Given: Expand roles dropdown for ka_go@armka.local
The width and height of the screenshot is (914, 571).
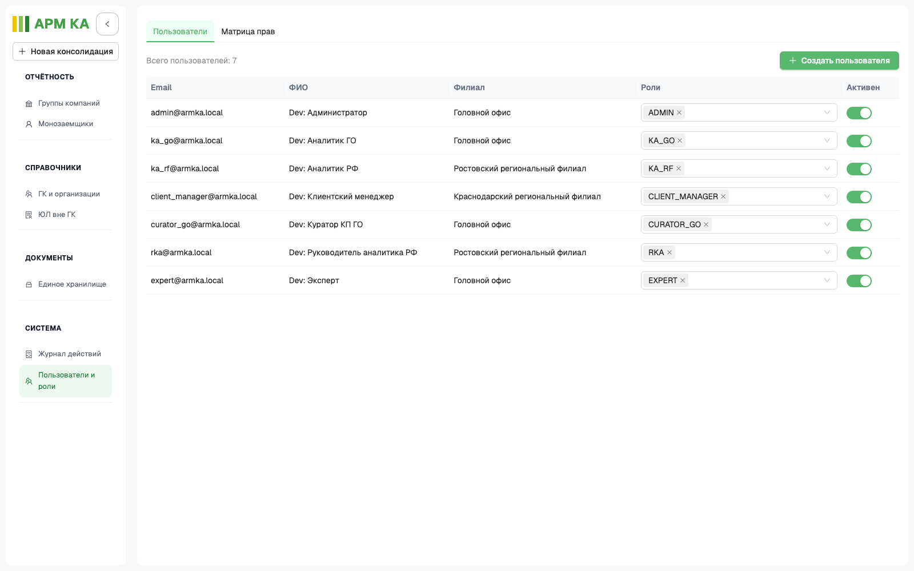Looking at the screenshot, I should pos(827,140).
